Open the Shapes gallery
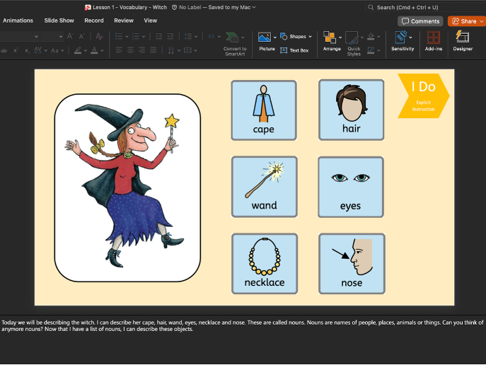The width and height of the screenshot is (486, 365). point(296,37)
